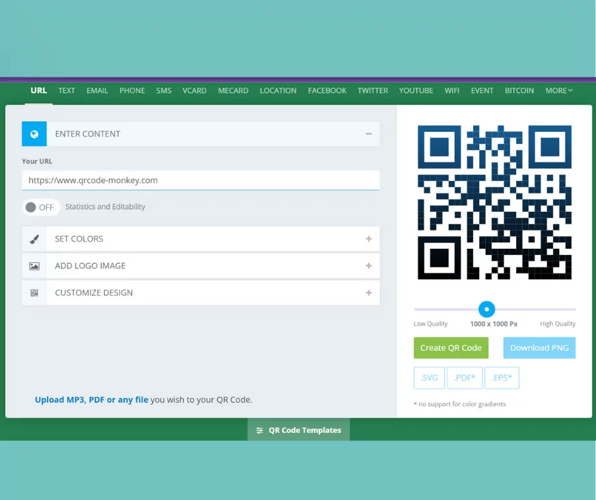This screenshot has height=500, width=596.
Task: Expand the Set Colors section
Action: click(369, 239)
